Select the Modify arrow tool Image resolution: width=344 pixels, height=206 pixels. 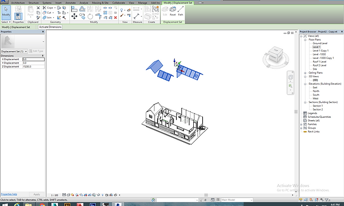pos(6,12)
